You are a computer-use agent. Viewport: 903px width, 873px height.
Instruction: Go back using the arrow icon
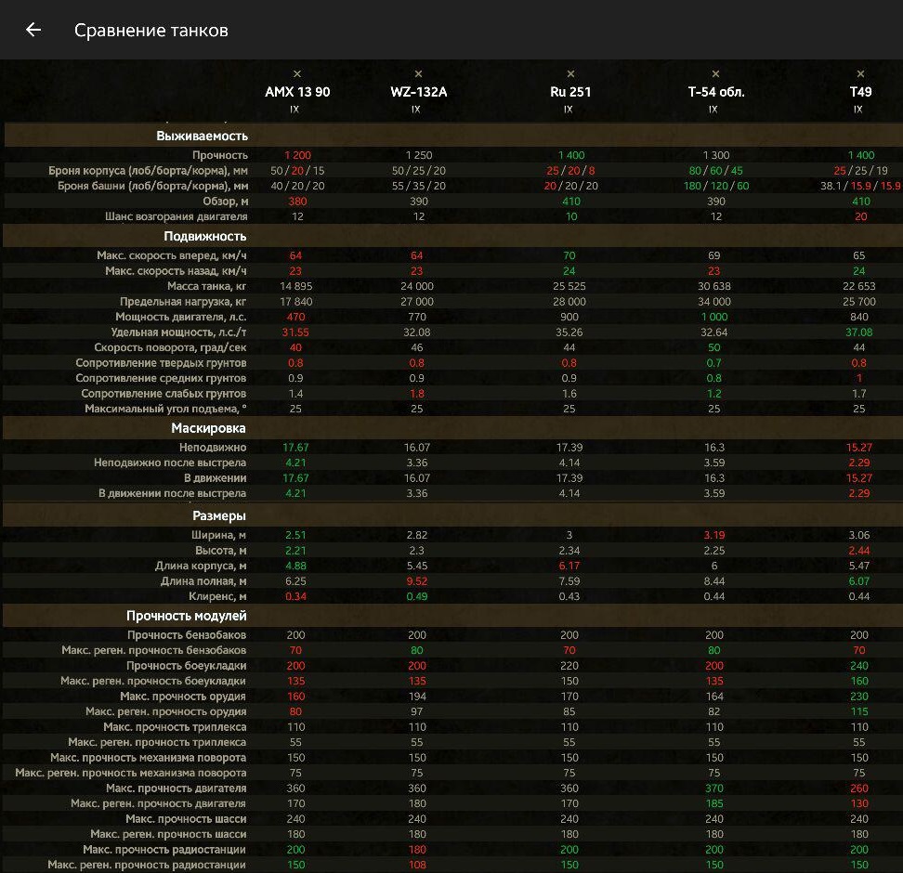click(x=33, y=30)
